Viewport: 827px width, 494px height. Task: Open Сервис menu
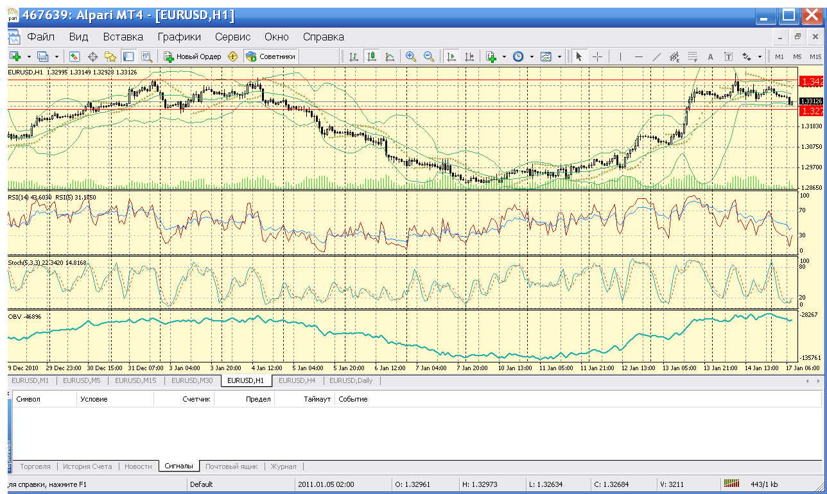[x=232, y=37]
